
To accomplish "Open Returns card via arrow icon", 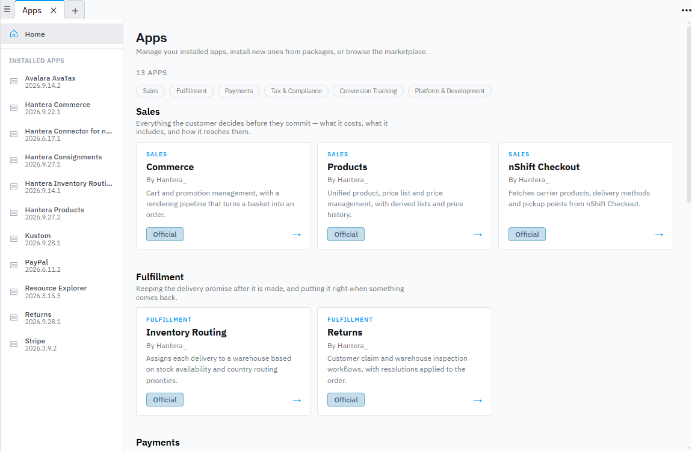I will tap(478, 400).
